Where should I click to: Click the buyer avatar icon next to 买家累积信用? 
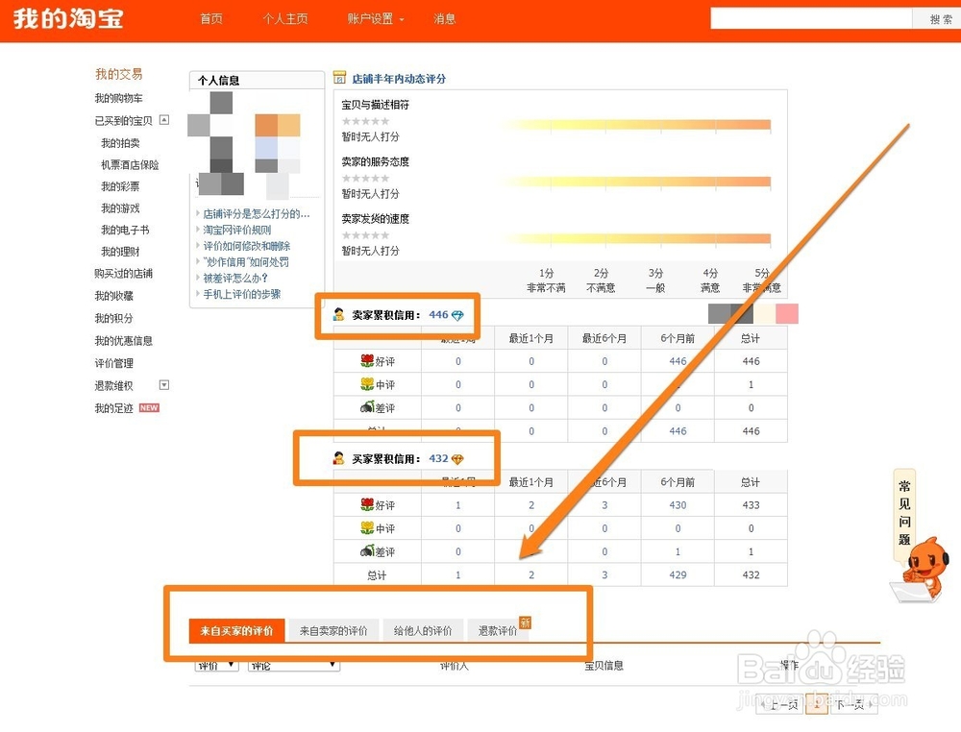pos(338,458)
